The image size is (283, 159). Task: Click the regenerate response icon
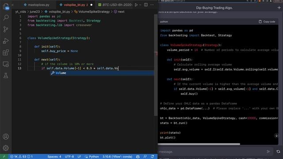(x=278, y=151)
